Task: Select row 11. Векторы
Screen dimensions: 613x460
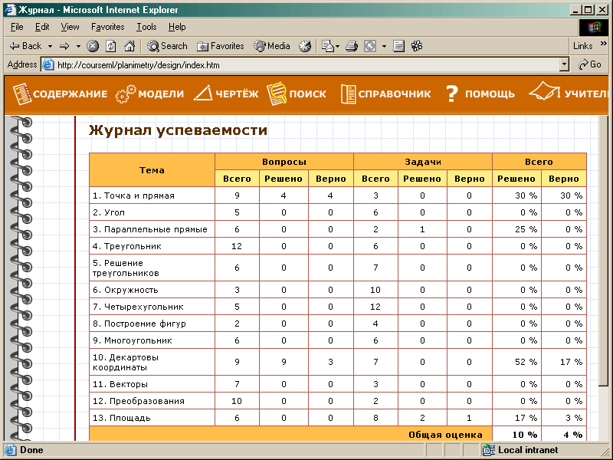Action: [338, 384]
